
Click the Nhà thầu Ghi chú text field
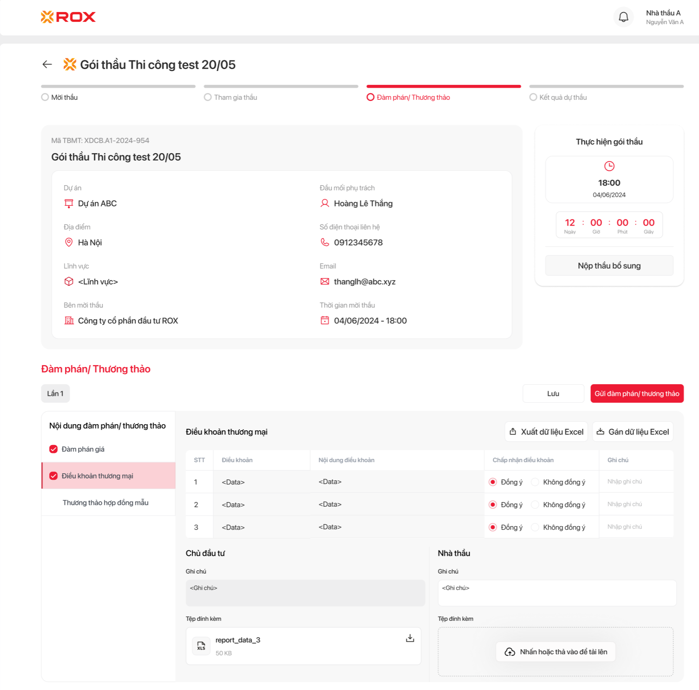[x=556, y=593]
